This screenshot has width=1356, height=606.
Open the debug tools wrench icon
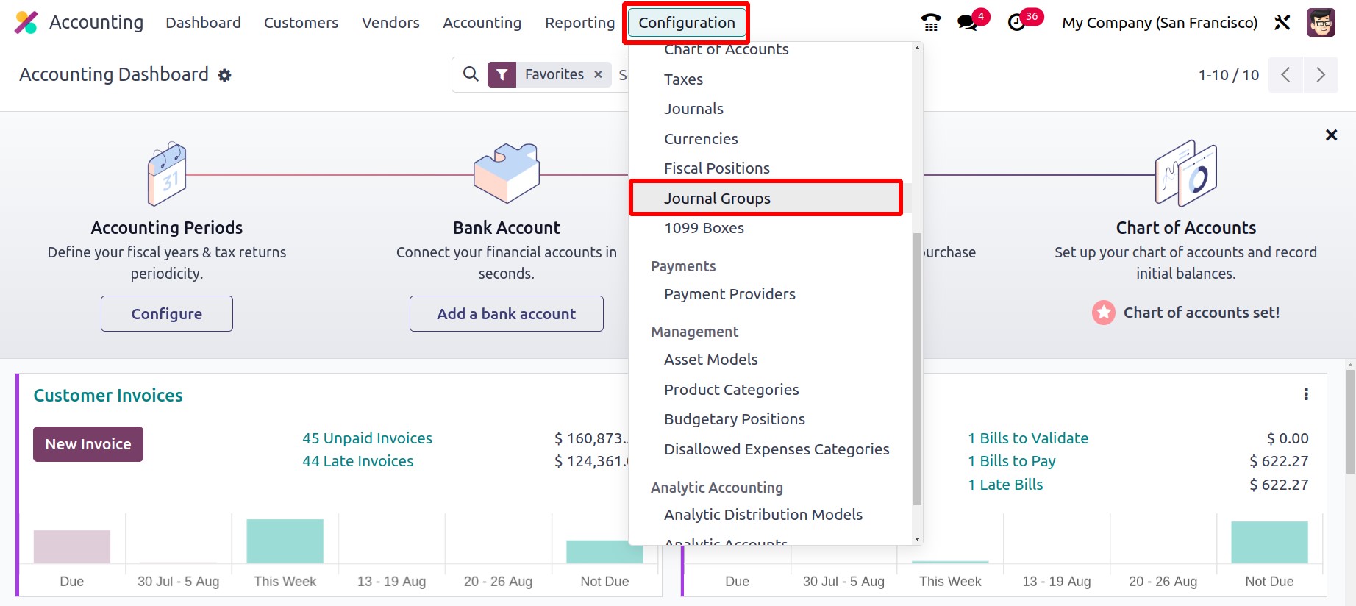(x=1282, y=23)
